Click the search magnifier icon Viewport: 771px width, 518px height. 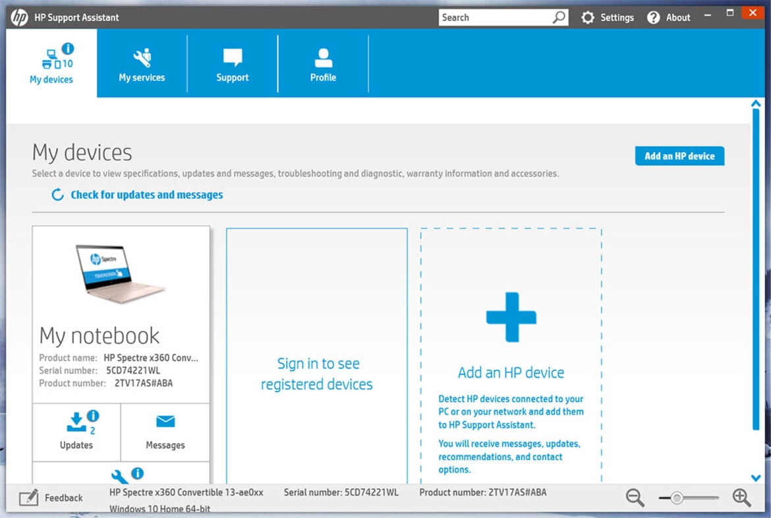pyautogui.click(x=559, y=17)
